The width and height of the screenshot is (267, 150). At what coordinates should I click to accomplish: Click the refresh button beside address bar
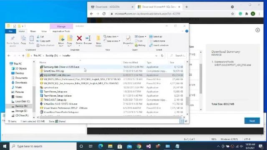162,55
